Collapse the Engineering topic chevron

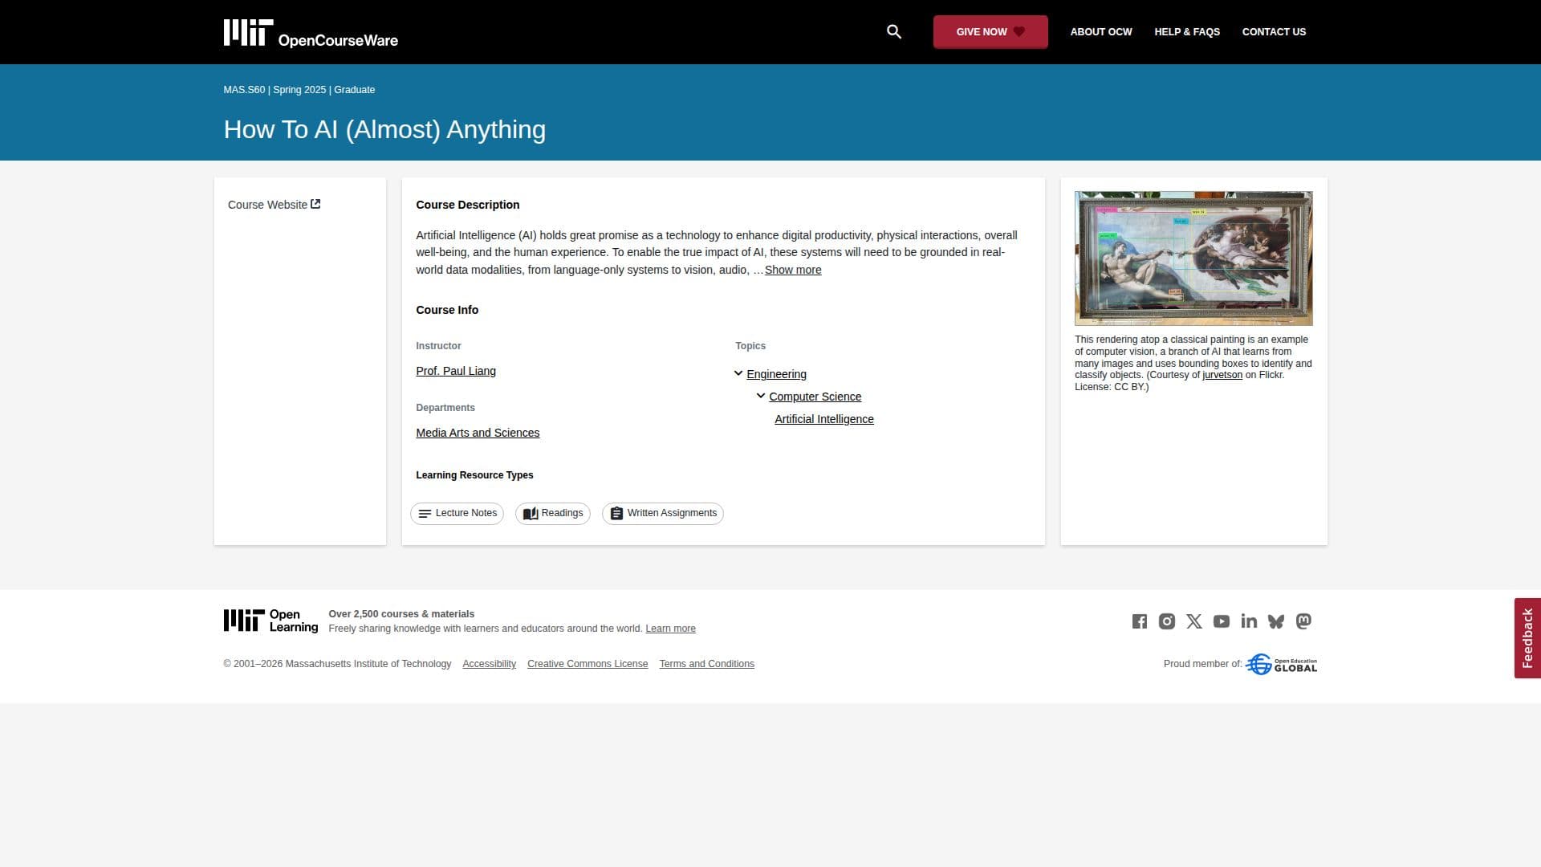pyautogui.click(x=738, y=373)
